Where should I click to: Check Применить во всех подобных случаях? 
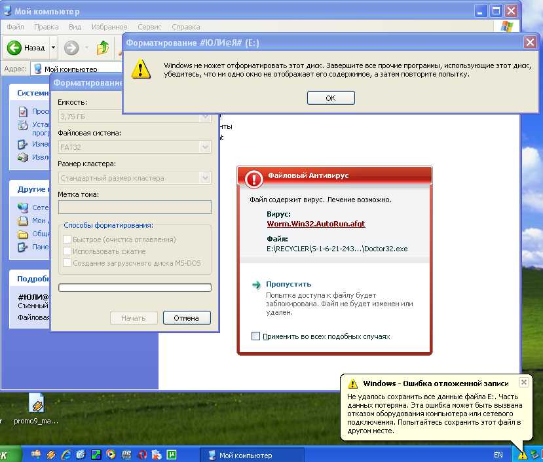click(255, 336)
